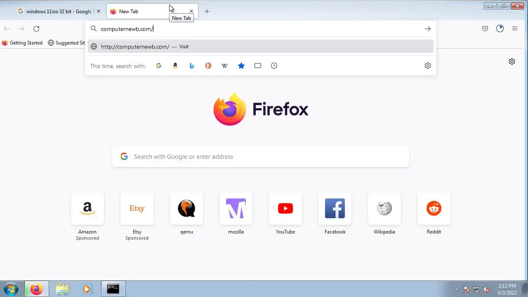This screenshot has height=297, width=528.
Task: Go forward to the next page
Action: 21,28
